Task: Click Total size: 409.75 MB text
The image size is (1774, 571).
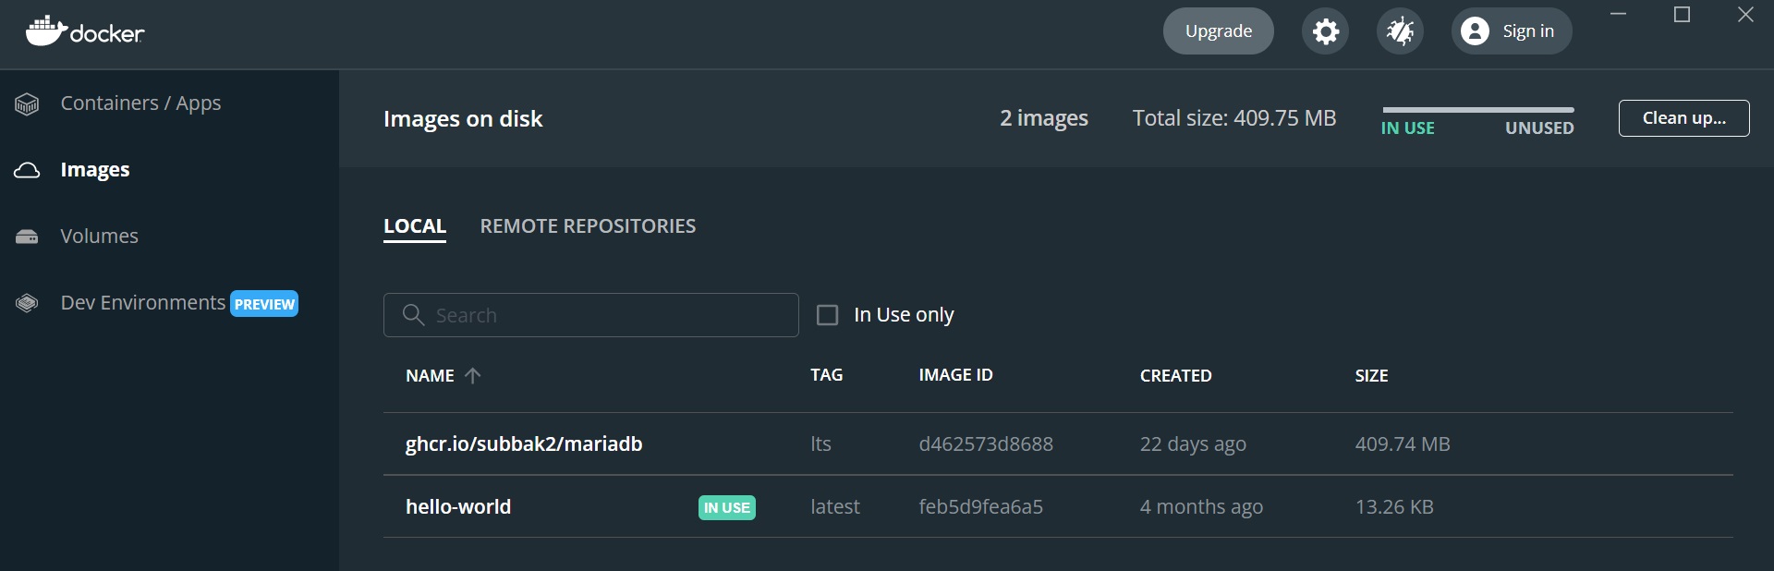Action: point(1234,118)
